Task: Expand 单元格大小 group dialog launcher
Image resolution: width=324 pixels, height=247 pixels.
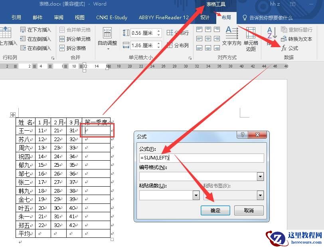Action: click(190, 58)
